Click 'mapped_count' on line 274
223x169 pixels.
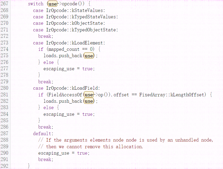point(64,49)
